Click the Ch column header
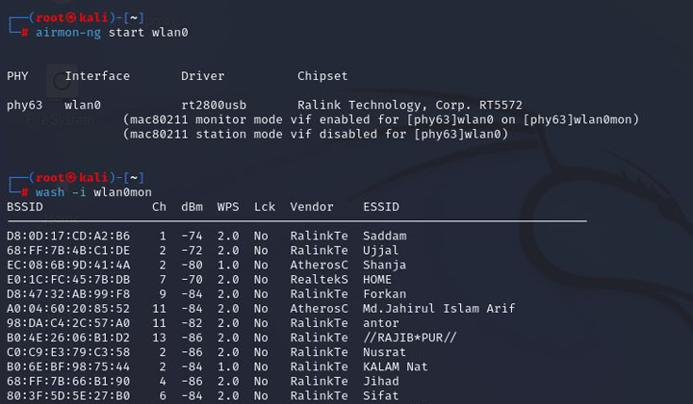The height and width of the screenshot is (404, 693). [x=159, y=207]
